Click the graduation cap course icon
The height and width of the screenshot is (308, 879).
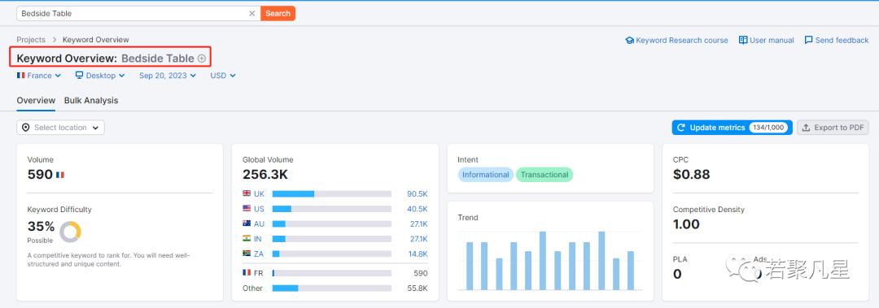[629, 41]
